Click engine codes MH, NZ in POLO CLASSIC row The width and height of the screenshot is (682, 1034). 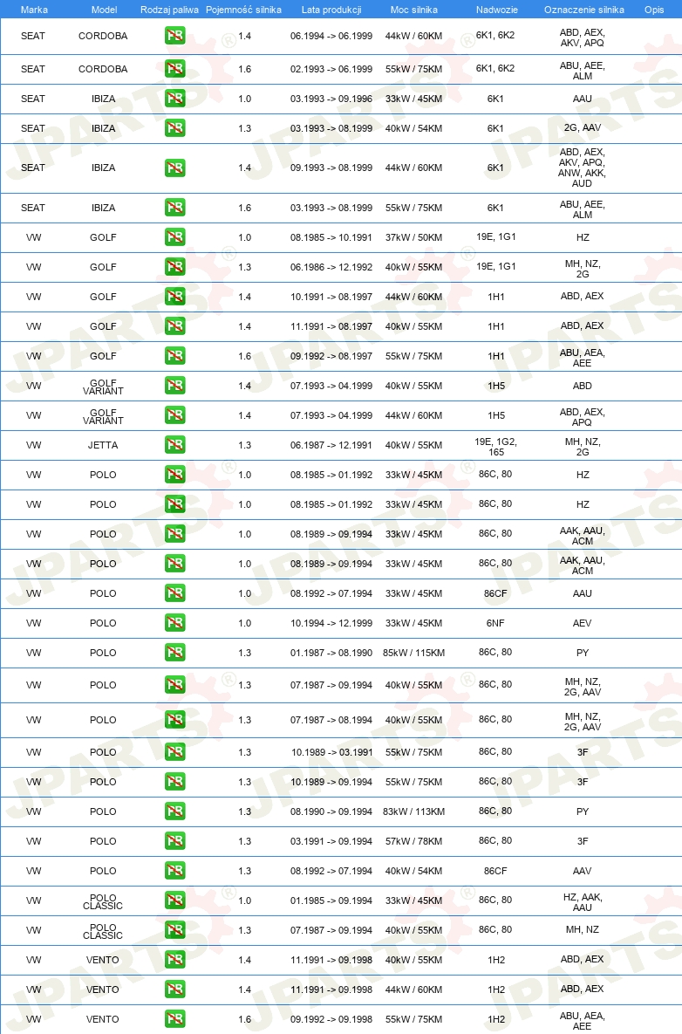click(583, 929)
